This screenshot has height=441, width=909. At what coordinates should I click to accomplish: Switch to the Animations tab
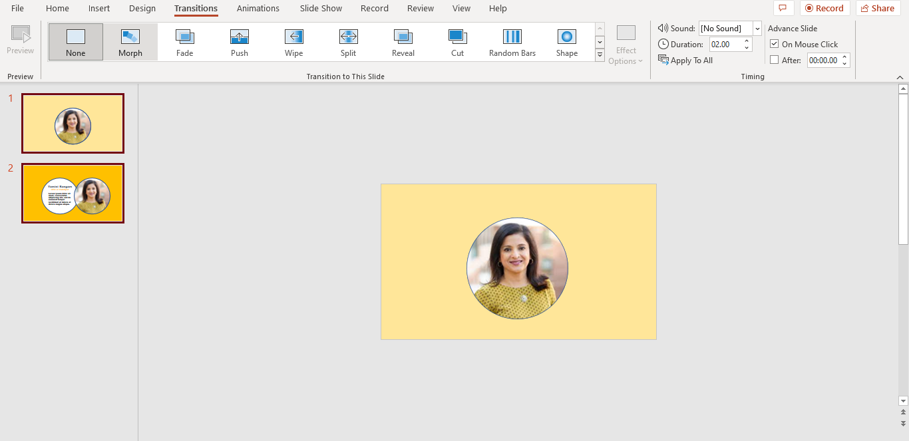[258, 8]
